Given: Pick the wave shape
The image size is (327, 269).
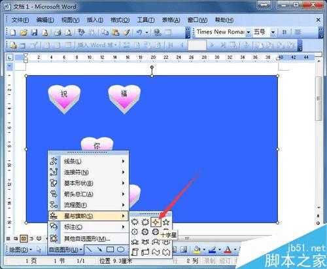Looking at the screenshot, I should point(156,252).
